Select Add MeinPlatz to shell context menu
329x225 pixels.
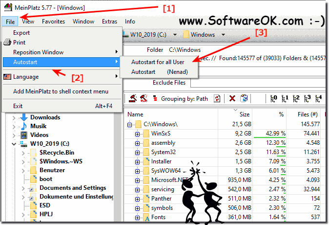coord(62,91)
